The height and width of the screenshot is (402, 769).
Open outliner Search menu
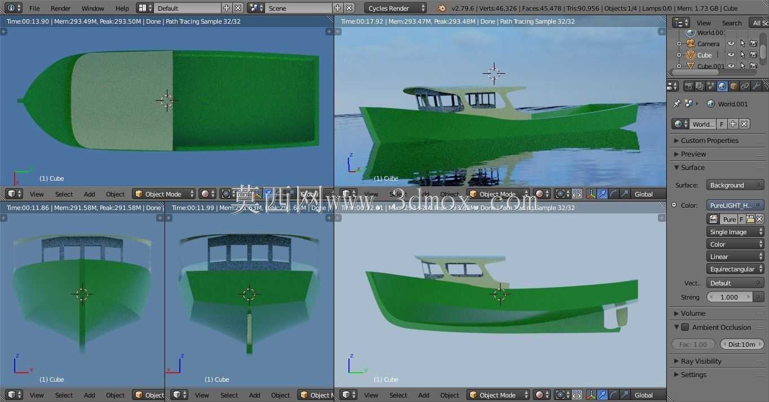[732, 23]
